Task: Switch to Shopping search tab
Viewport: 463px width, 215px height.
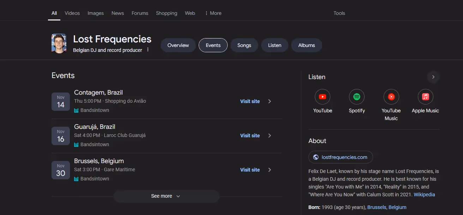Action: 167,13
